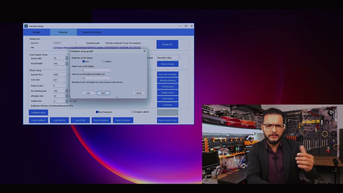343x193 pixels.
Task: Click the Module Info button
Action: (x=167, y=44)
